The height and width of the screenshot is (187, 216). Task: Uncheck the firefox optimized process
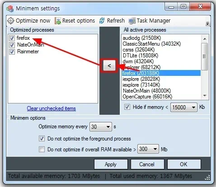[x=12, y=38]
